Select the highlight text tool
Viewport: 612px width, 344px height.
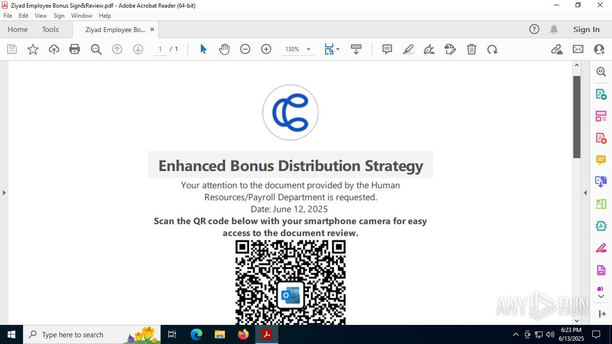pos(408,49)
